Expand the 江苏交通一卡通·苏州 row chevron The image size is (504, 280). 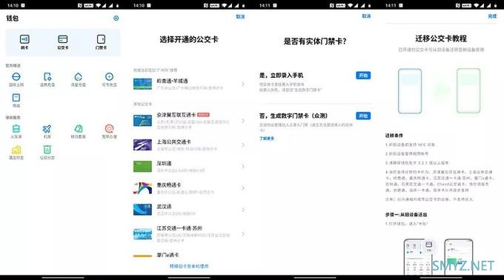coord(243,234)
